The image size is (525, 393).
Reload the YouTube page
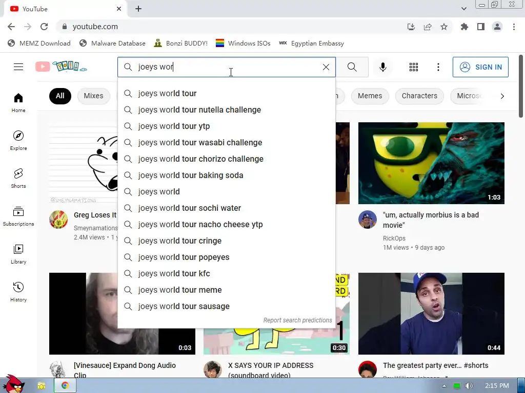click(x=44, y=27)
